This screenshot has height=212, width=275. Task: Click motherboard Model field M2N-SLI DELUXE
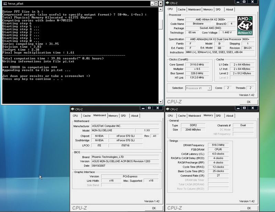point(113,130)
